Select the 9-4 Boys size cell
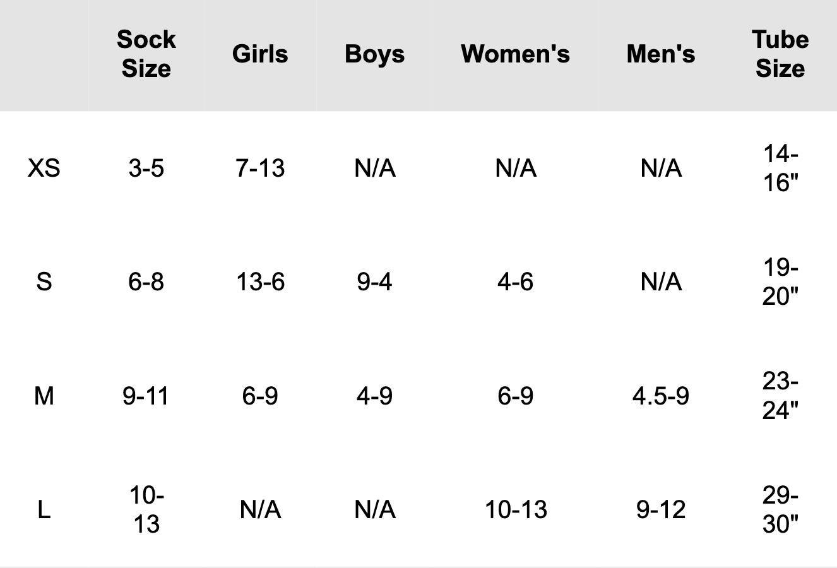This screenshot has height=568, width=837. (x=374, y=281)
